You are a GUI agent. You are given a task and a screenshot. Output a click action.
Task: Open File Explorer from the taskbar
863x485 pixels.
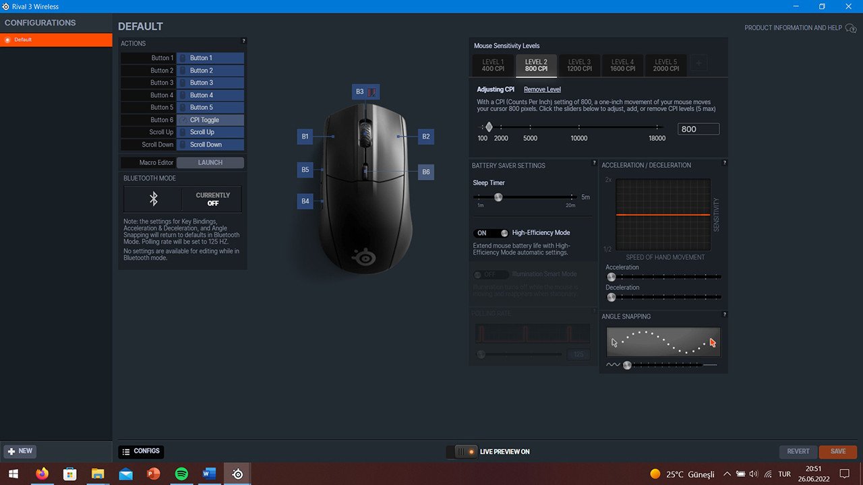click(98, 474)
